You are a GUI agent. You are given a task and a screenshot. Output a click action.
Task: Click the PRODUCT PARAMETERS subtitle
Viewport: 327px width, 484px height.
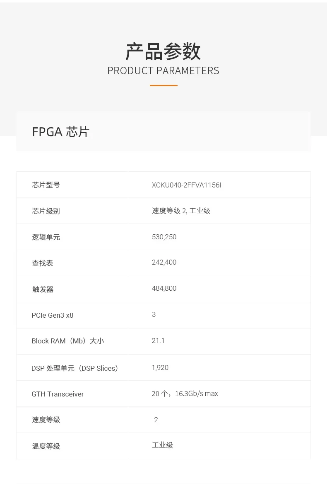pos(163,71)
